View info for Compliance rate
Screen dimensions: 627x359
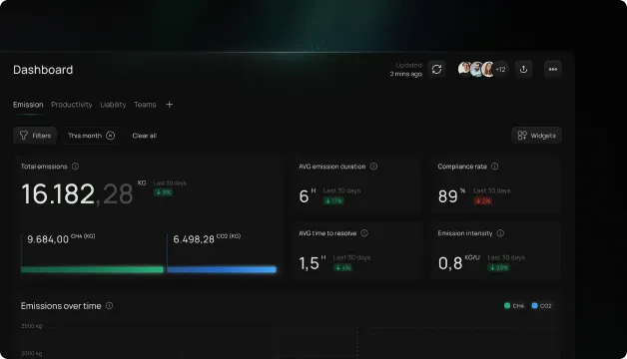tap(494, 167)
